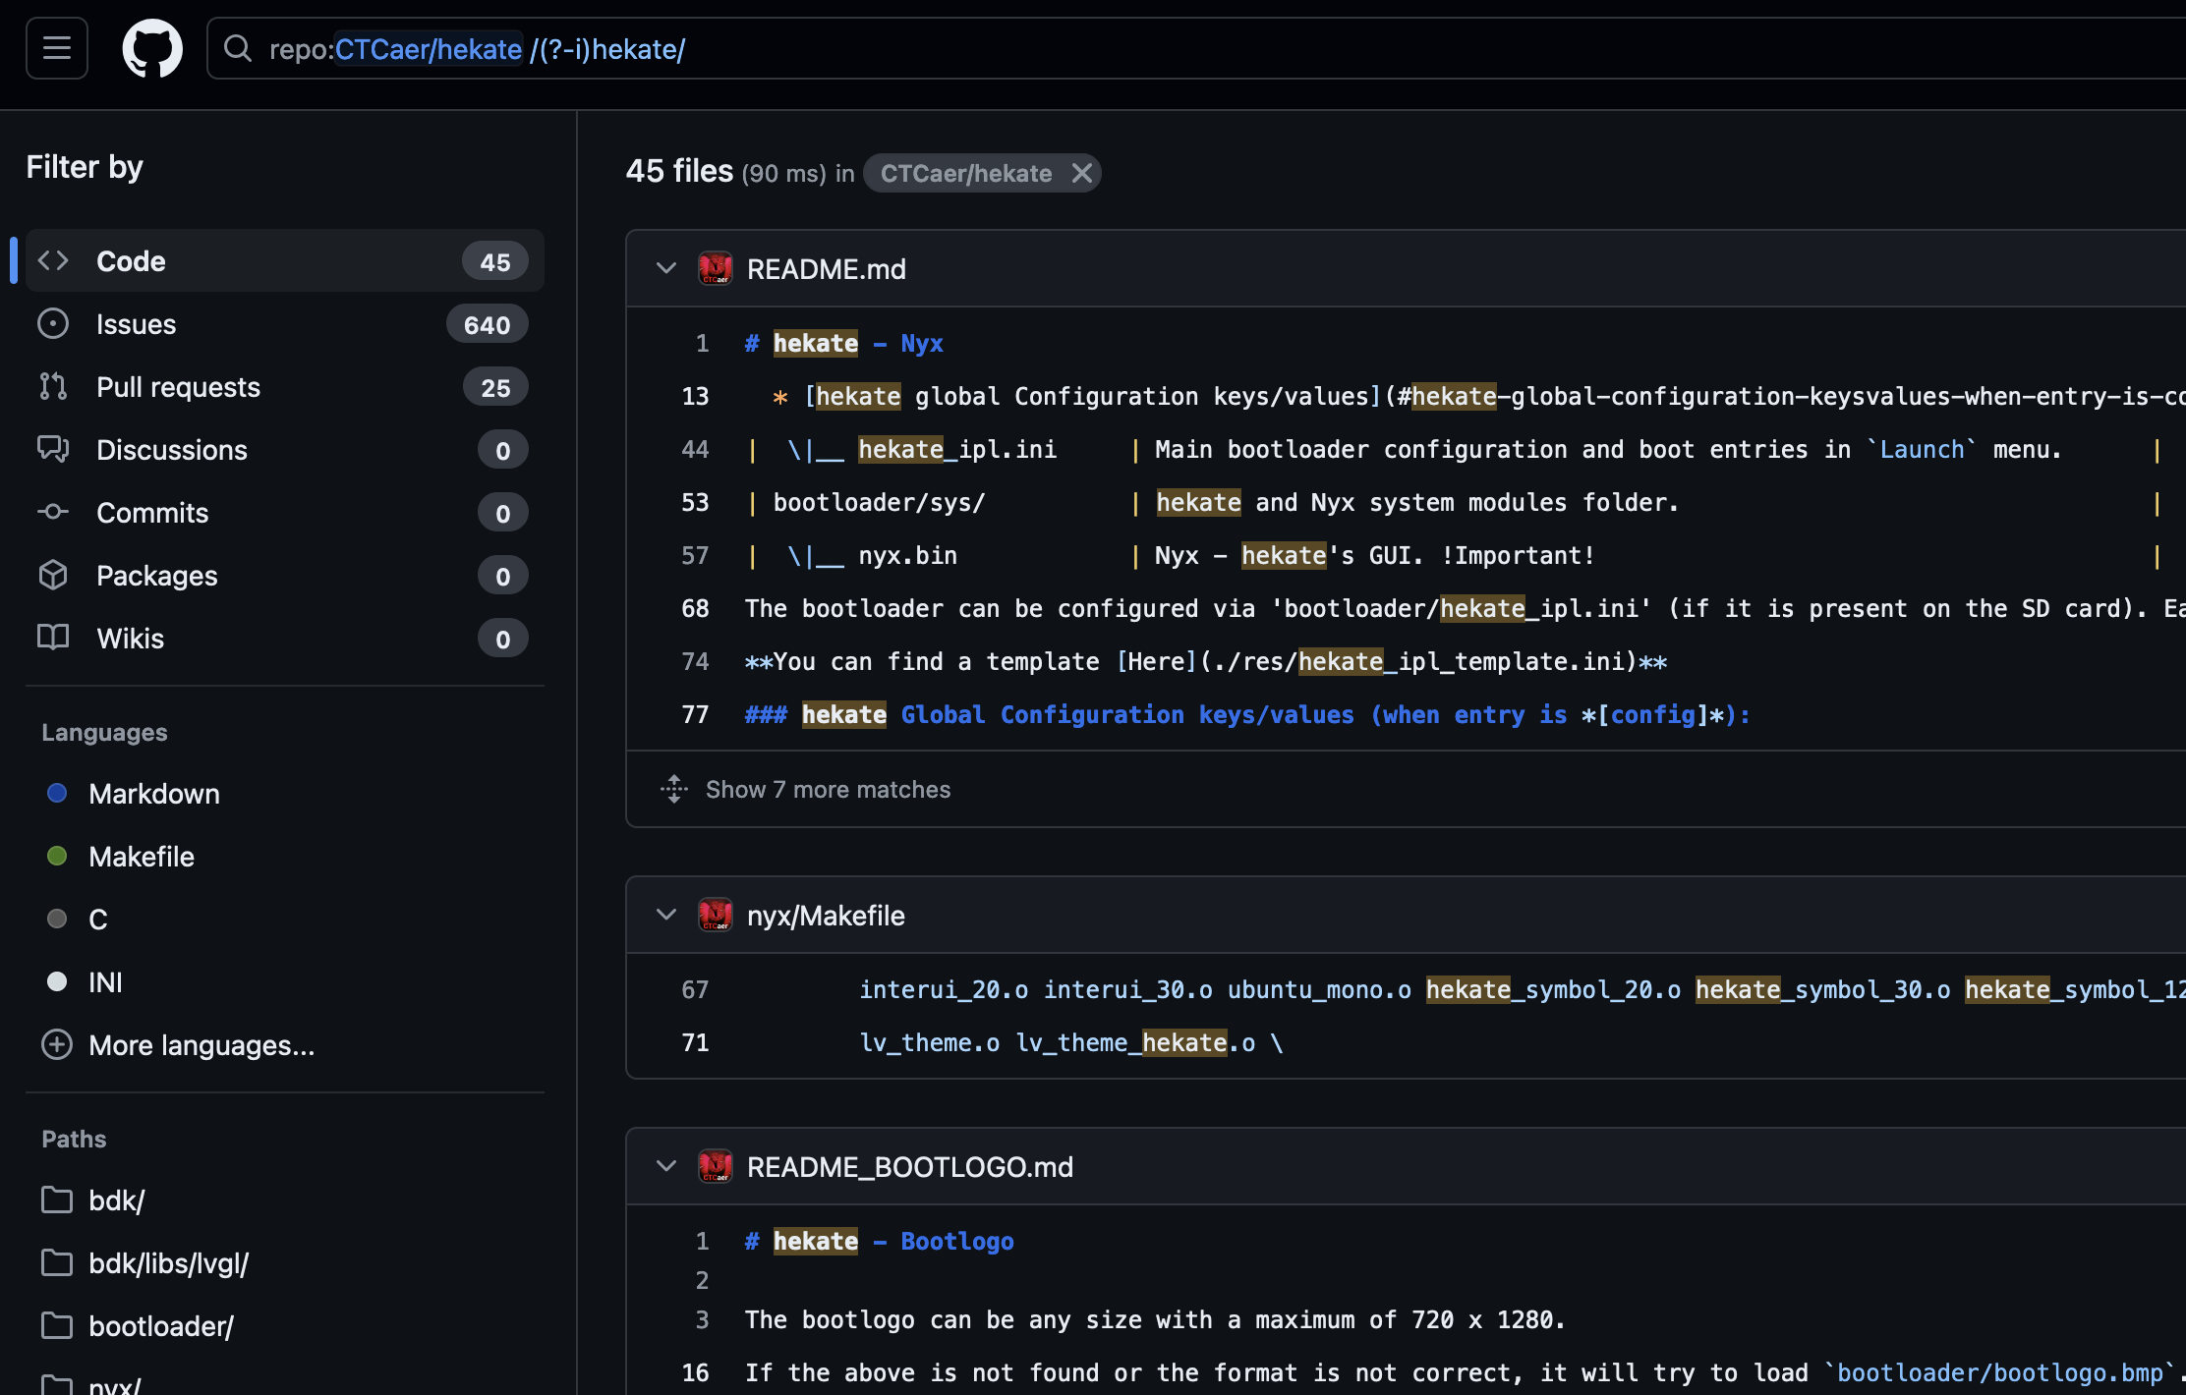Image resolution: width=2186 pixels, height=1395 pixels.
Task: Click the blue Markdown color dot
Action: click(57, 793)
